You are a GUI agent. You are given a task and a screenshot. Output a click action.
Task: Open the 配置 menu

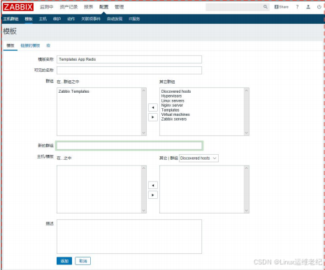click(103, 7)
